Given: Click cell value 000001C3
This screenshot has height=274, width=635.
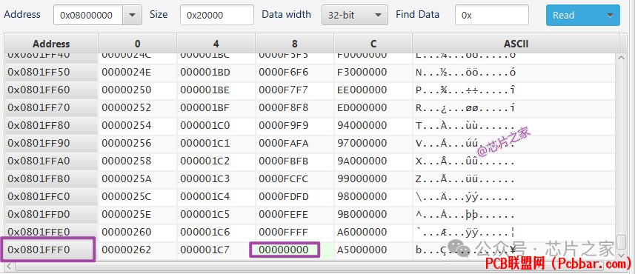Looking at the screenshot, I should click(x=205, y=179).
